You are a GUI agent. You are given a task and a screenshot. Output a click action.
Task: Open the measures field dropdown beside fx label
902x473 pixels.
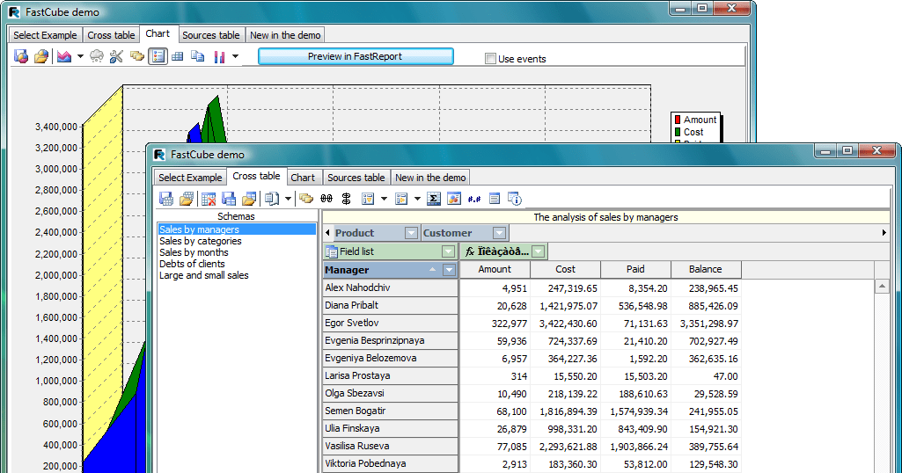539,251
